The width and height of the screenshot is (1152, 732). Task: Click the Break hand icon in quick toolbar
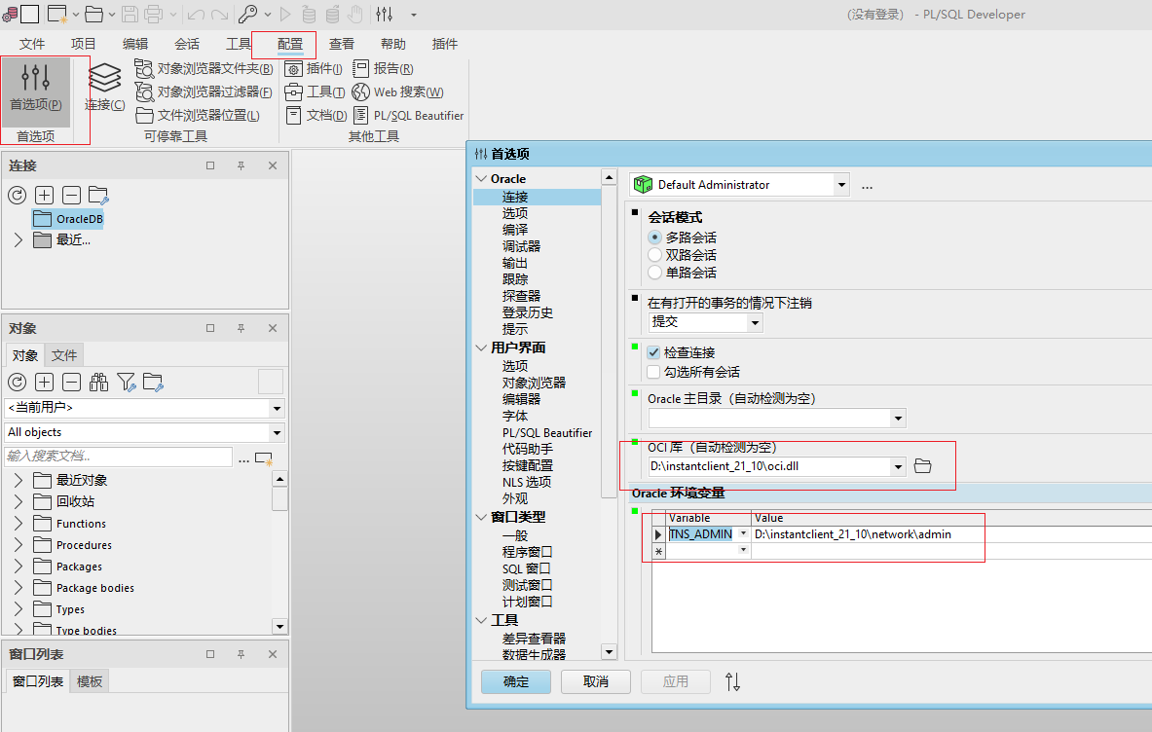[x=355, y=14]
